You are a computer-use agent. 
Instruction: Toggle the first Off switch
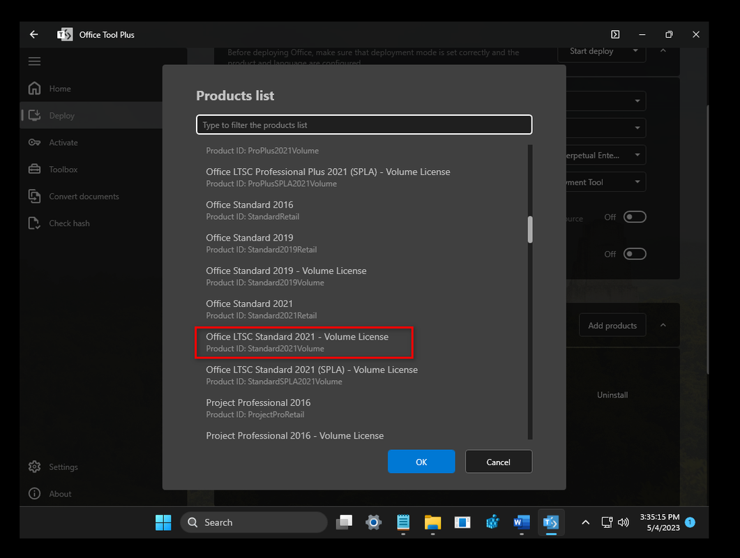[634, 217]
